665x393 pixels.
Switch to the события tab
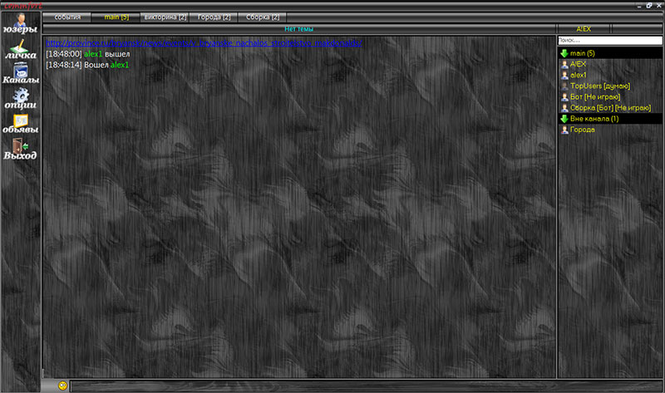pyautogui.click(x=66, y=17)
